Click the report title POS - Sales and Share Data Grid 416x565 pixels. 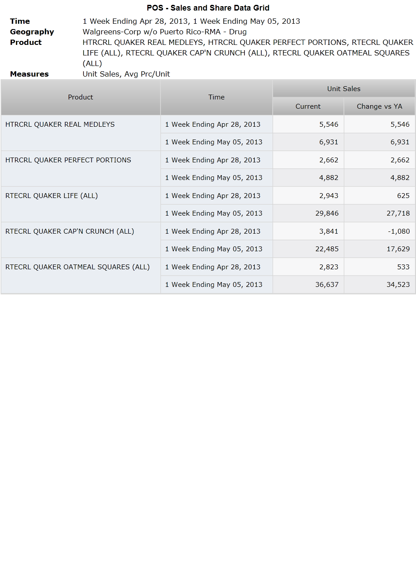[208, 8]
